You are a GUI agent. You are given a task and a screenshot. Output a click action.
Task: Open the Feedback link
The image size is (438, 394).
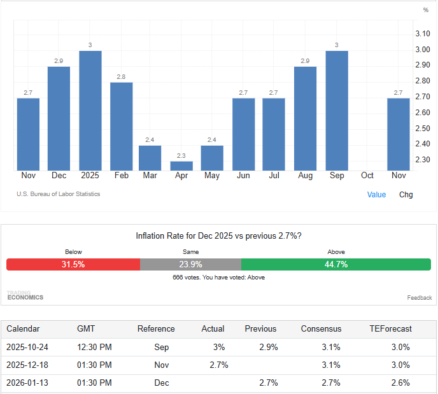click(419, 298)
